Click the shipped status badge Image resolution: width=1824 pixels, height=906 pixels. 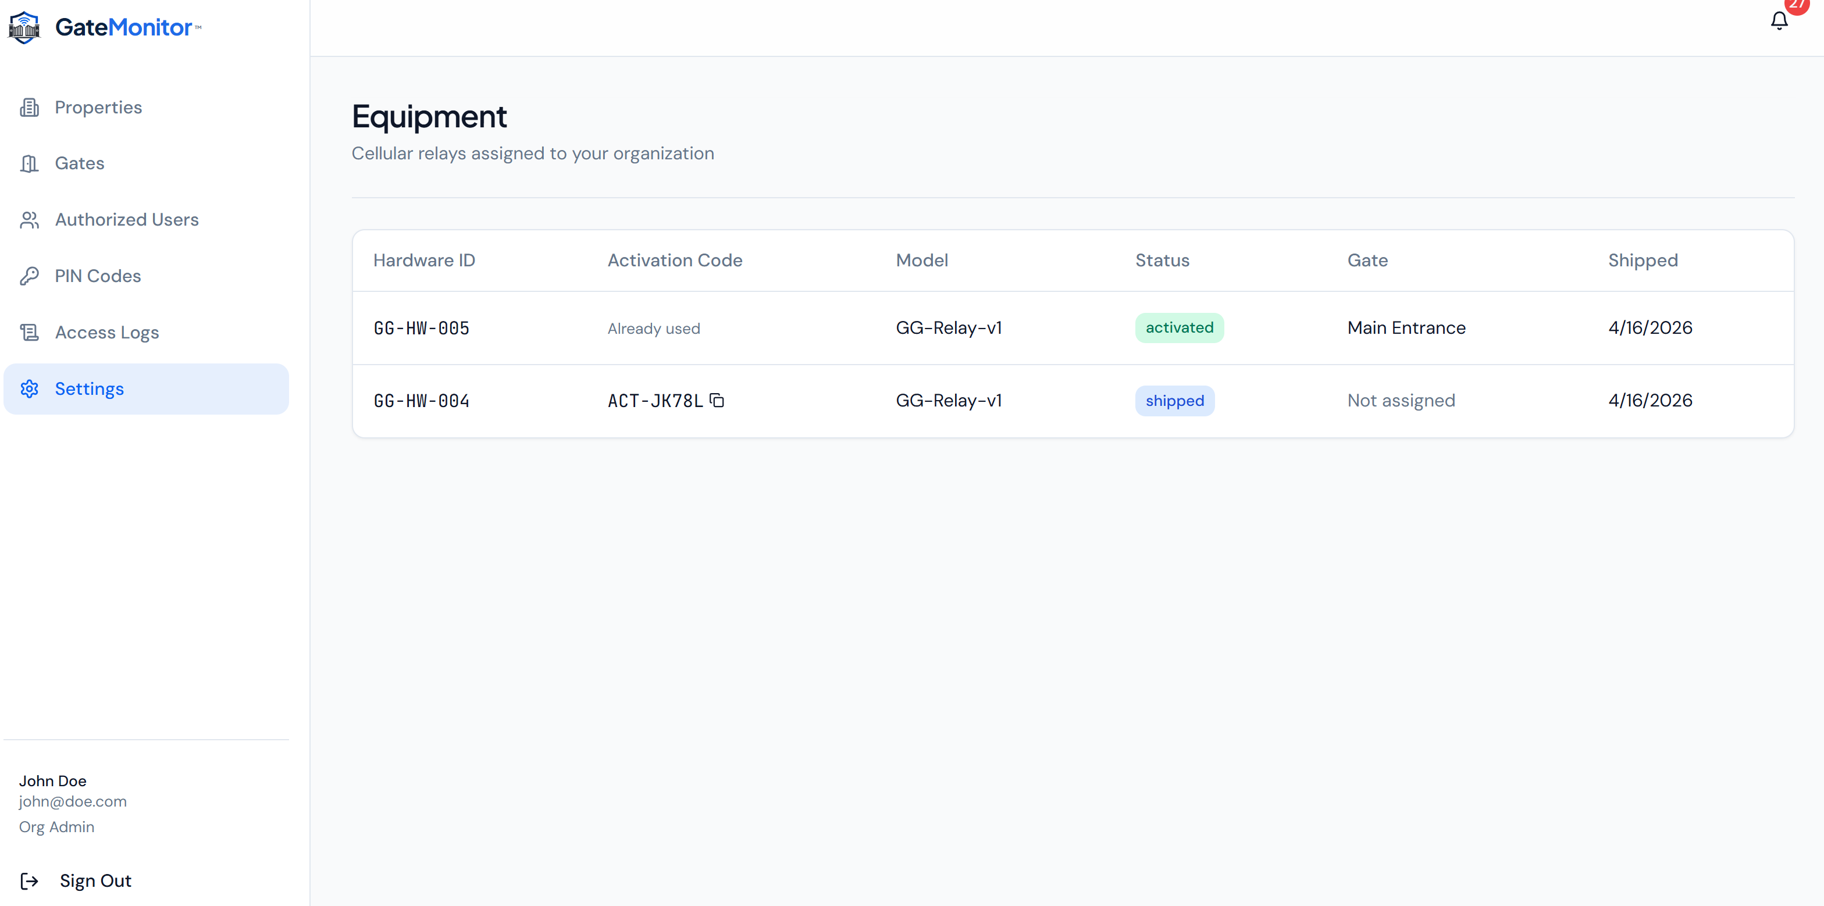pyautogui.click(x=1175, y=401)
